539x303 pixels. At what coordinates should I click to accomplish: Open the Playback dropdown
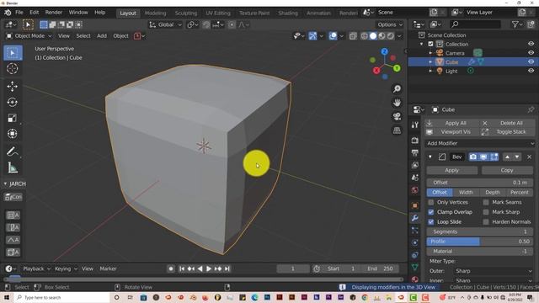tap(36, 268)
